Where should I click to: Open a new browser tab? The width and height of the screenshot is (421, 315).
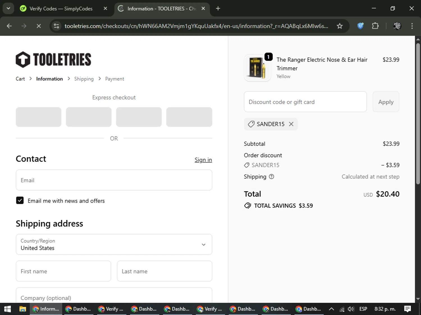[218, 8]
